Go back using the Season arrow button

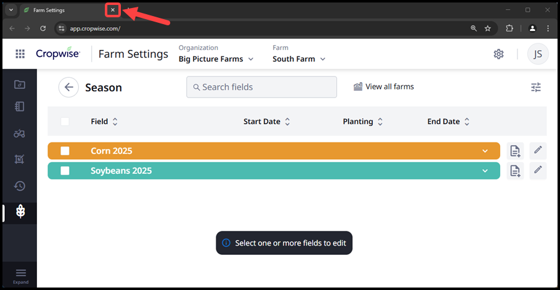click(x=68, y=88)
